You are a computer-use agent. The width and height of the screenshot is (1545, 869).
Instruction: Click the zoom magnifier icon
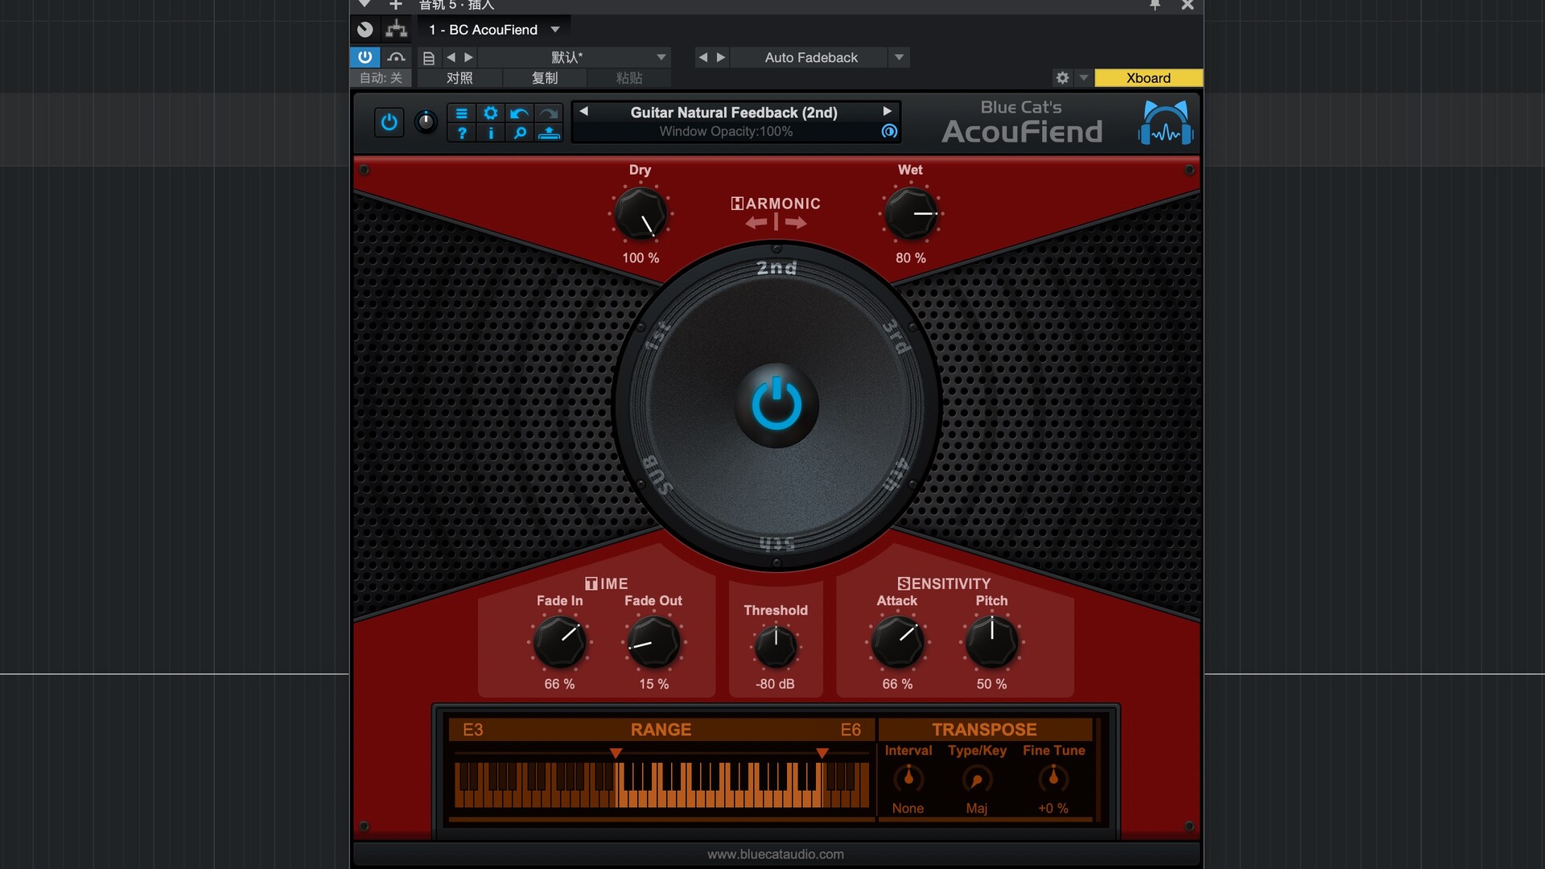(x=520, y=134)
